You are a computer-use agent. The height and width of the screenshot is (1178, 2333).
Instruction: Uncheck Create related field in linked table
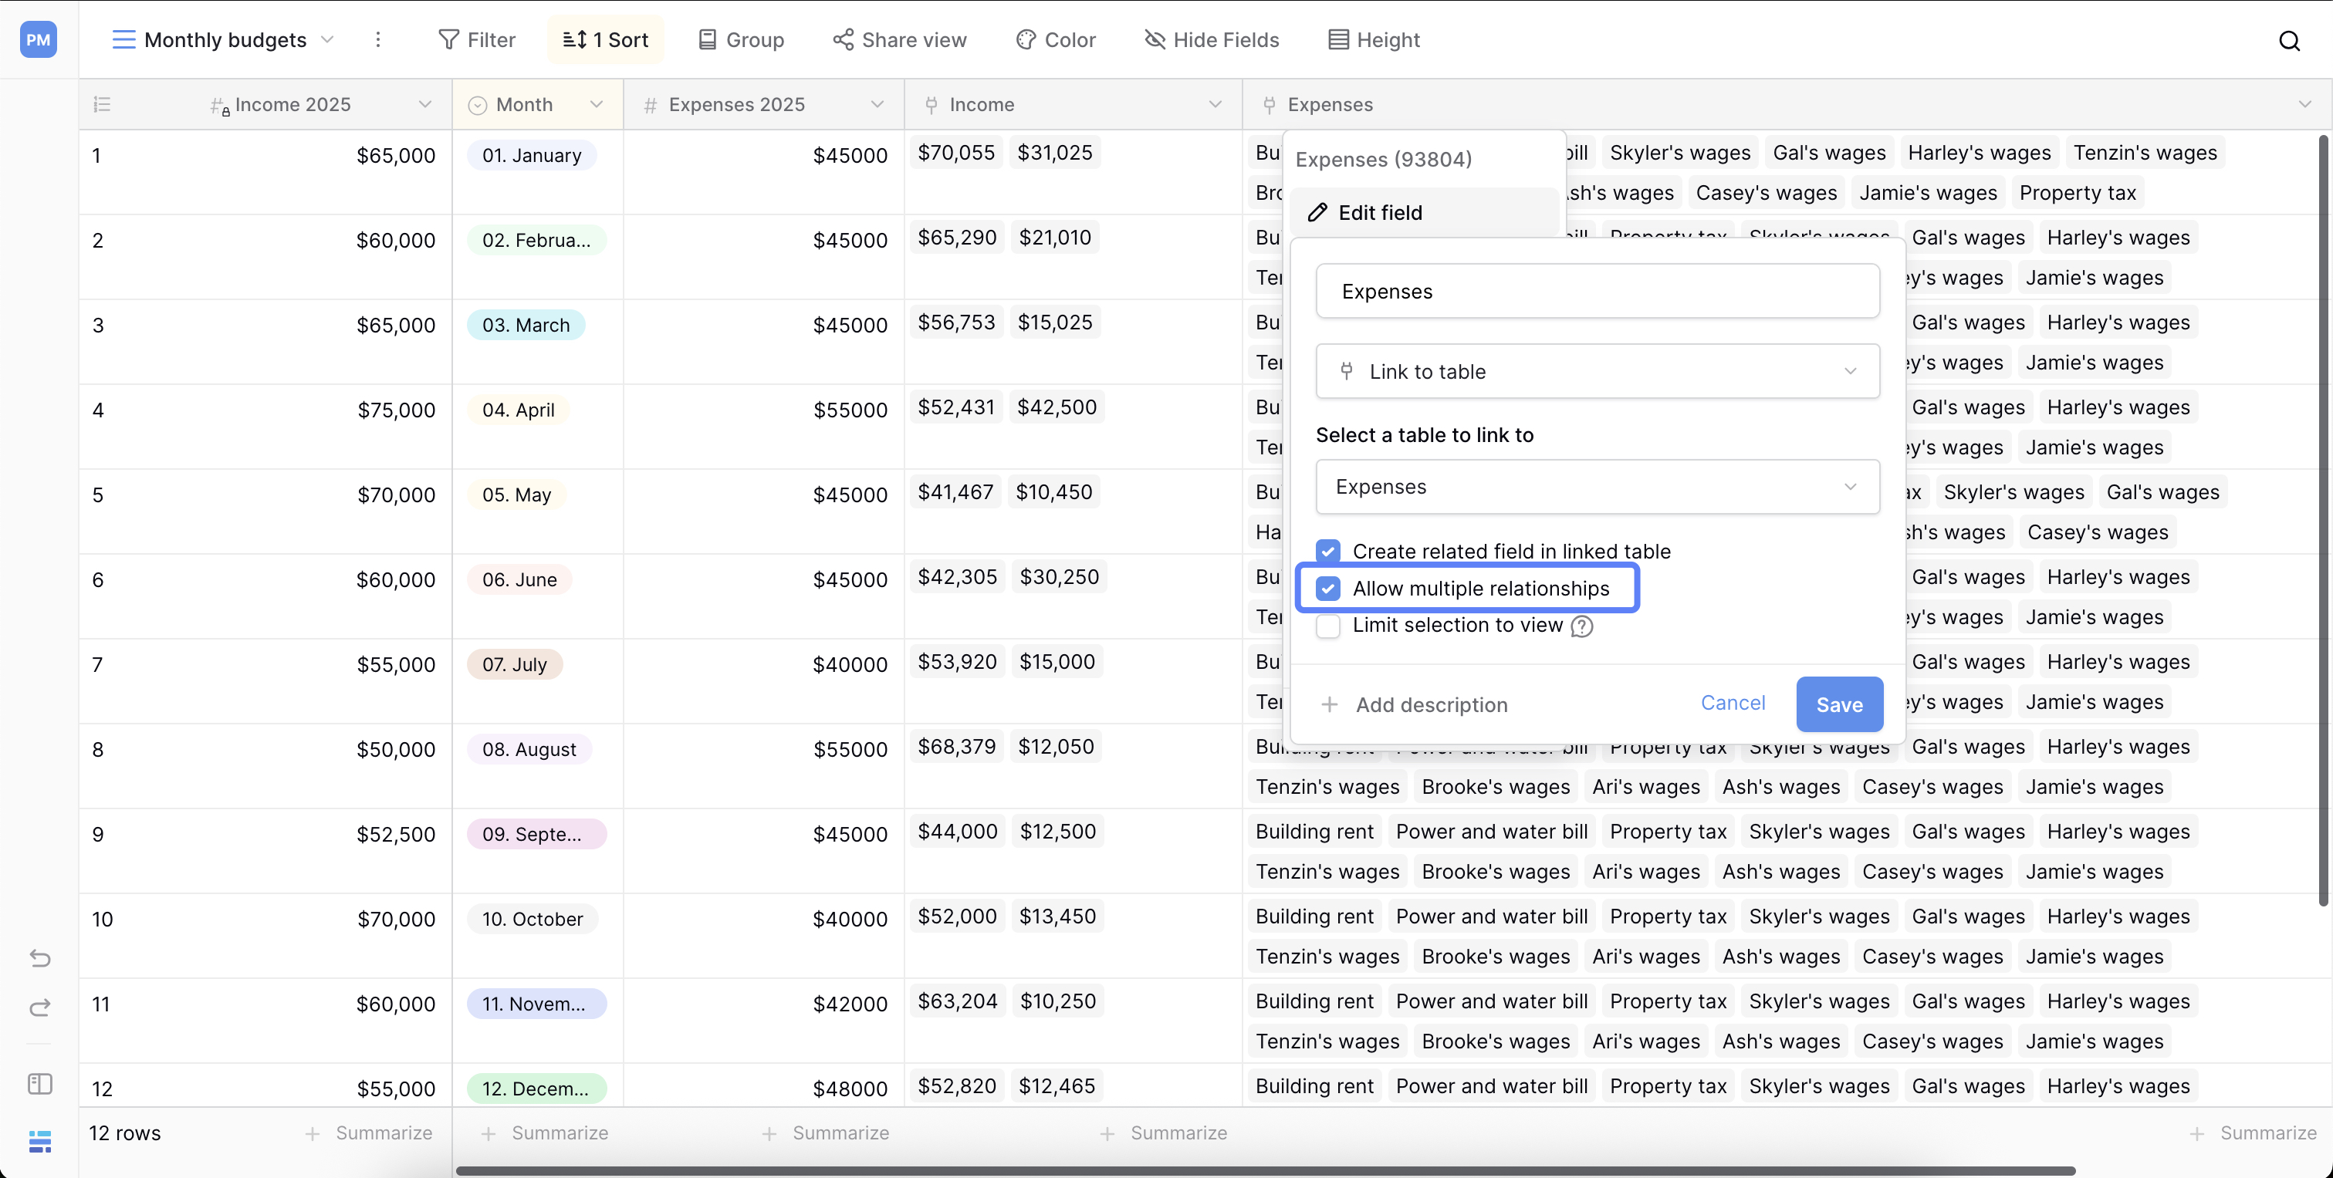click(1327, 551)
